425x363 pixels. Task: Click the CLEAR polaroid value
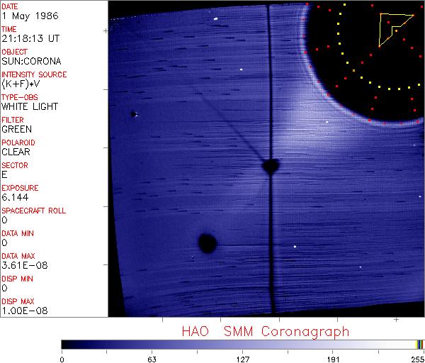click(x=16, y=152)
